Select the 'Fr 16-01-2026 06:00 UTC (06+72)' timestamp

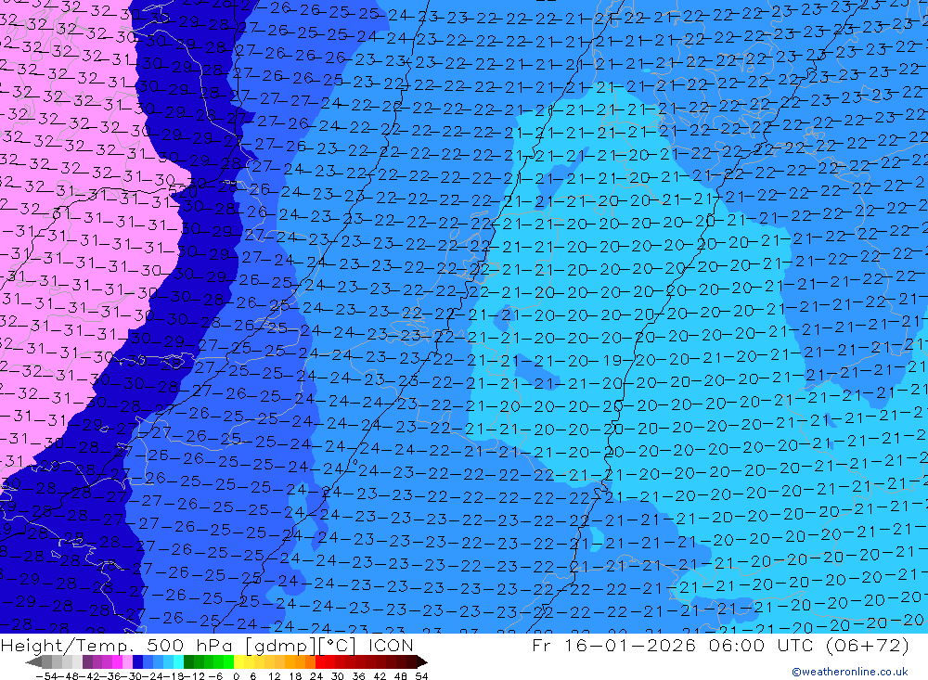point(720,645)
